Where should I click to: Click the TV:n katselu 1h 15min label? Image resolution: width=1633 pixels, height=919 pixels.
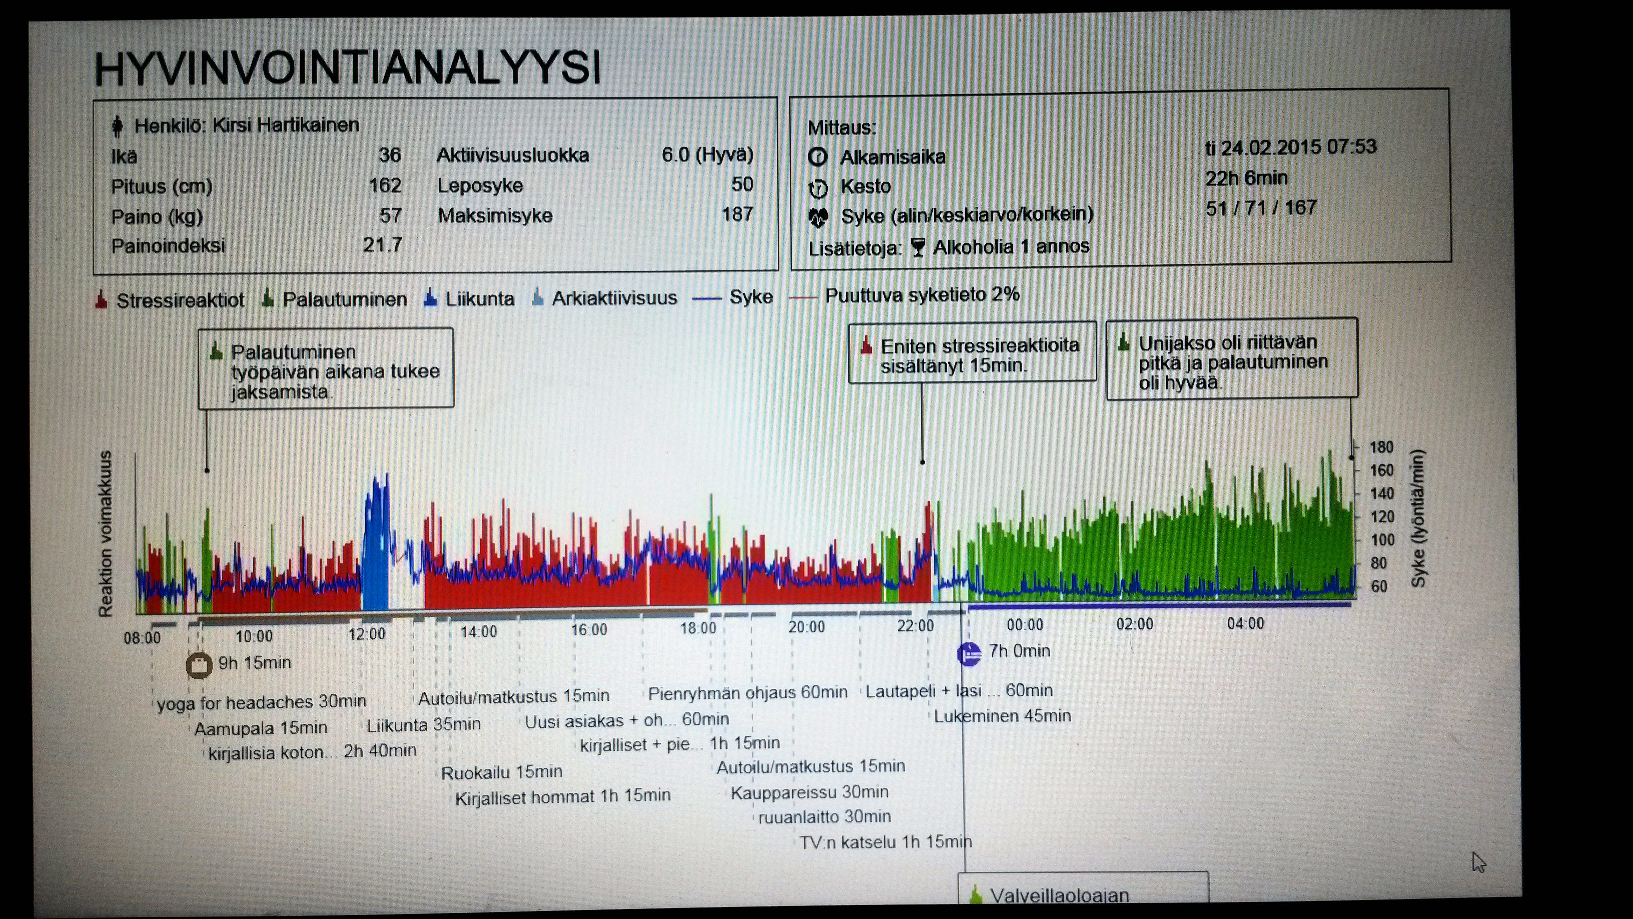click(885, 842)
